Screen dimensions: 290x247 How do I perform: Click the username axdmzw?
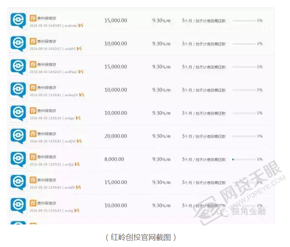[71, 25]
